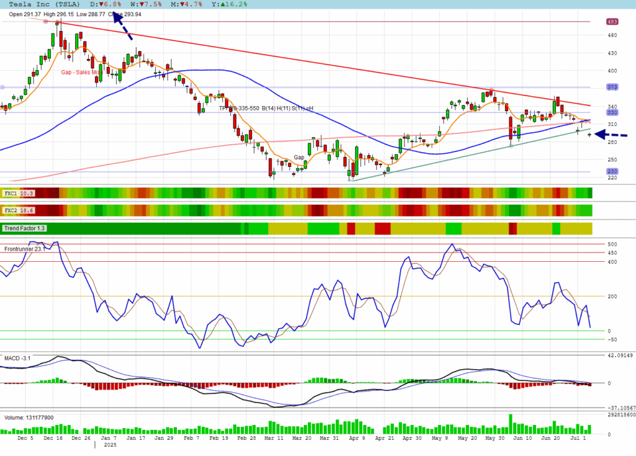Click the Jul 1 date label

pyautogui.click(x=578, y=438)
